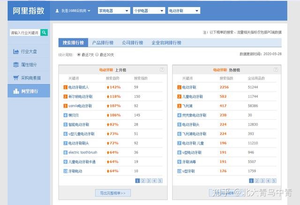Click rank 1 badge beside 电动牙刷成人

coord(66,88)
